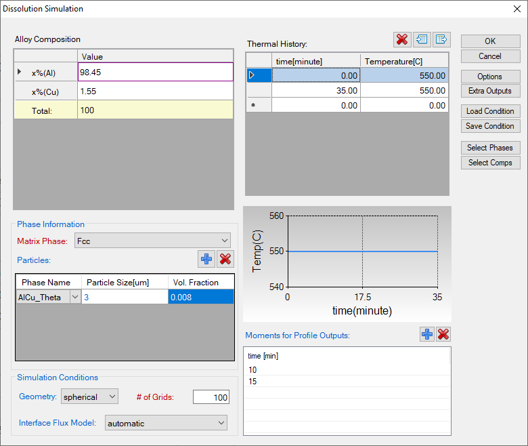
Task: Delete a moment in Profile Outputs
Action: 443,334
